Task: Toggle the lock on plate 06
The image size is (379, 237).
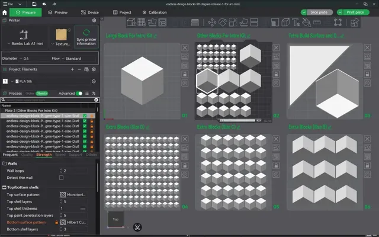Action: click(x=367, y=165)
